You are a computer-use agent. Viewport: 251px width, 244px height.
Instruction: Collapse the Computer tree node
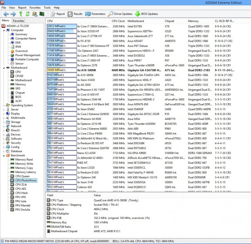tap(4, 30)
